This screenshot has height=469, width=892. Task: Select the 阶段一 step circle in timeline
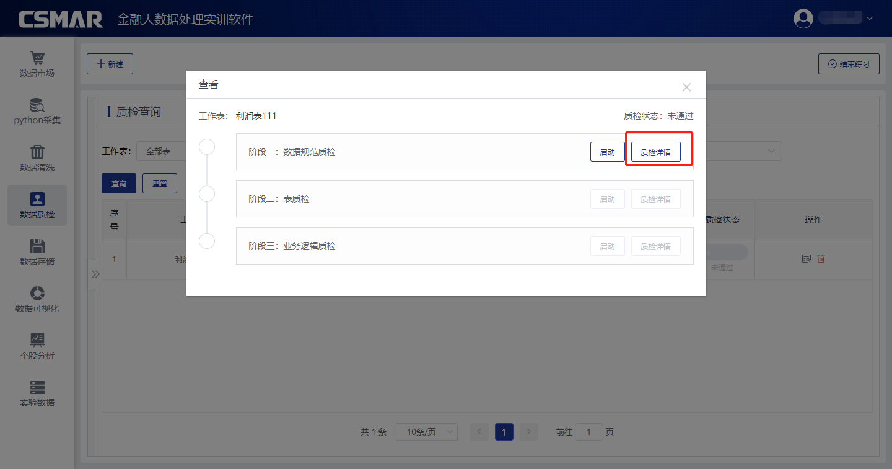(207, 147)
